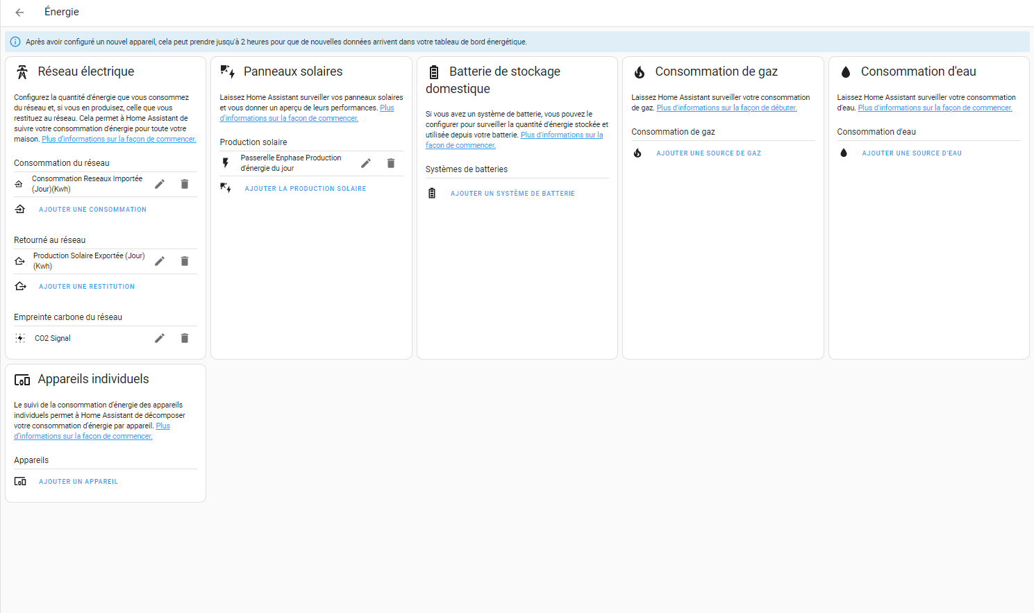Click the CO2 Signal sparkle icon

(20, 338)
